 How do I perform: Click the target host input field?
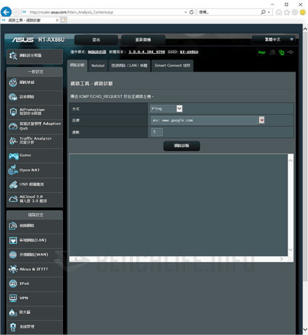(204, 120)
